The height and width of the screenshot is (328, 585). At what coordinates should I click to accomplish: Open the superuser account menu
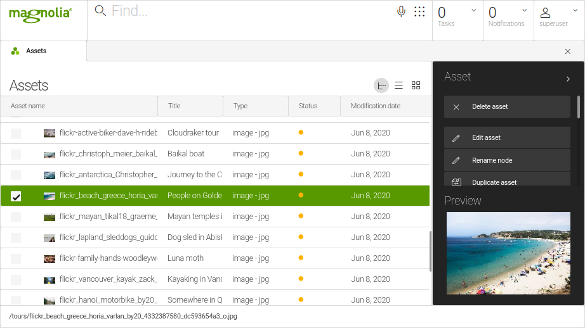559,15
